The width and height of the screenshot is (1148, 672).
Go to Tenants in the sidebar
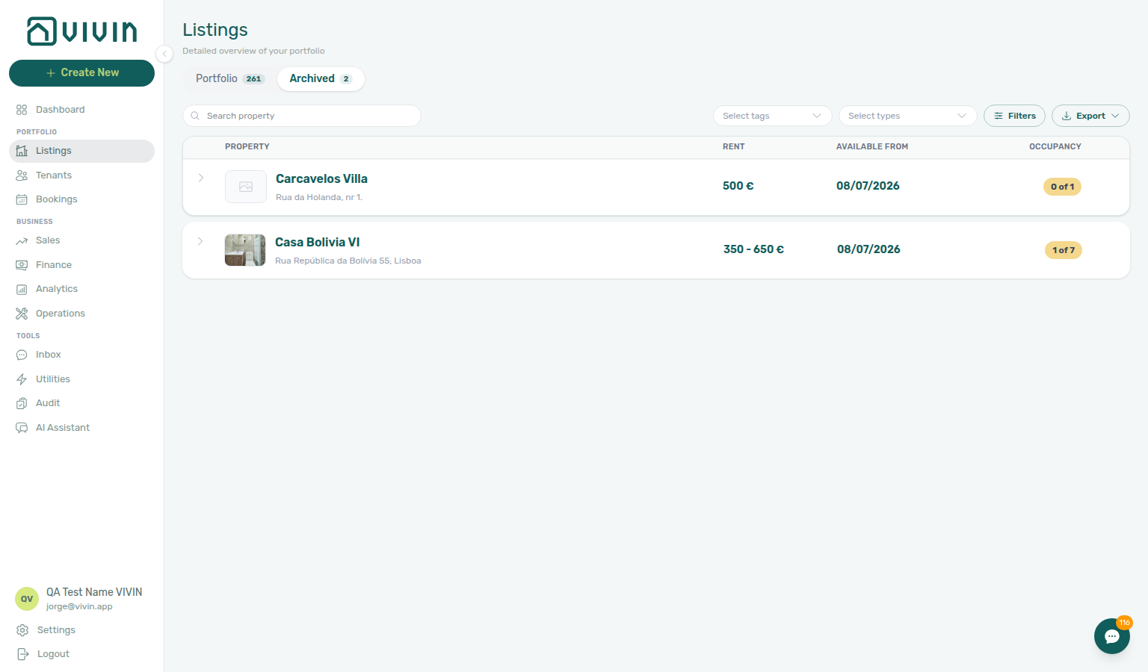pyautogui.click(x=81, y=175)
